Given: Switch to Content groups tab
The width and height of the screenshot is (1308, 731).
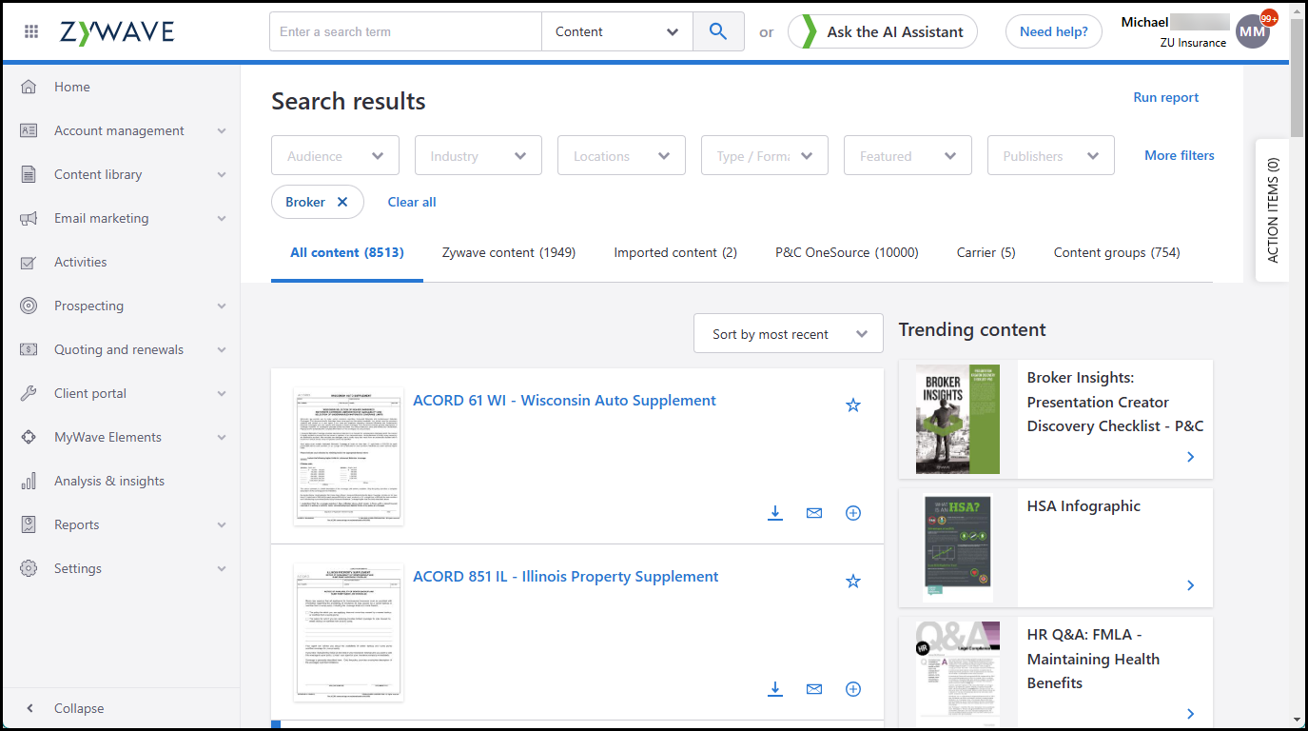Looking at the screenshot, I should [x=1117, y=252].
